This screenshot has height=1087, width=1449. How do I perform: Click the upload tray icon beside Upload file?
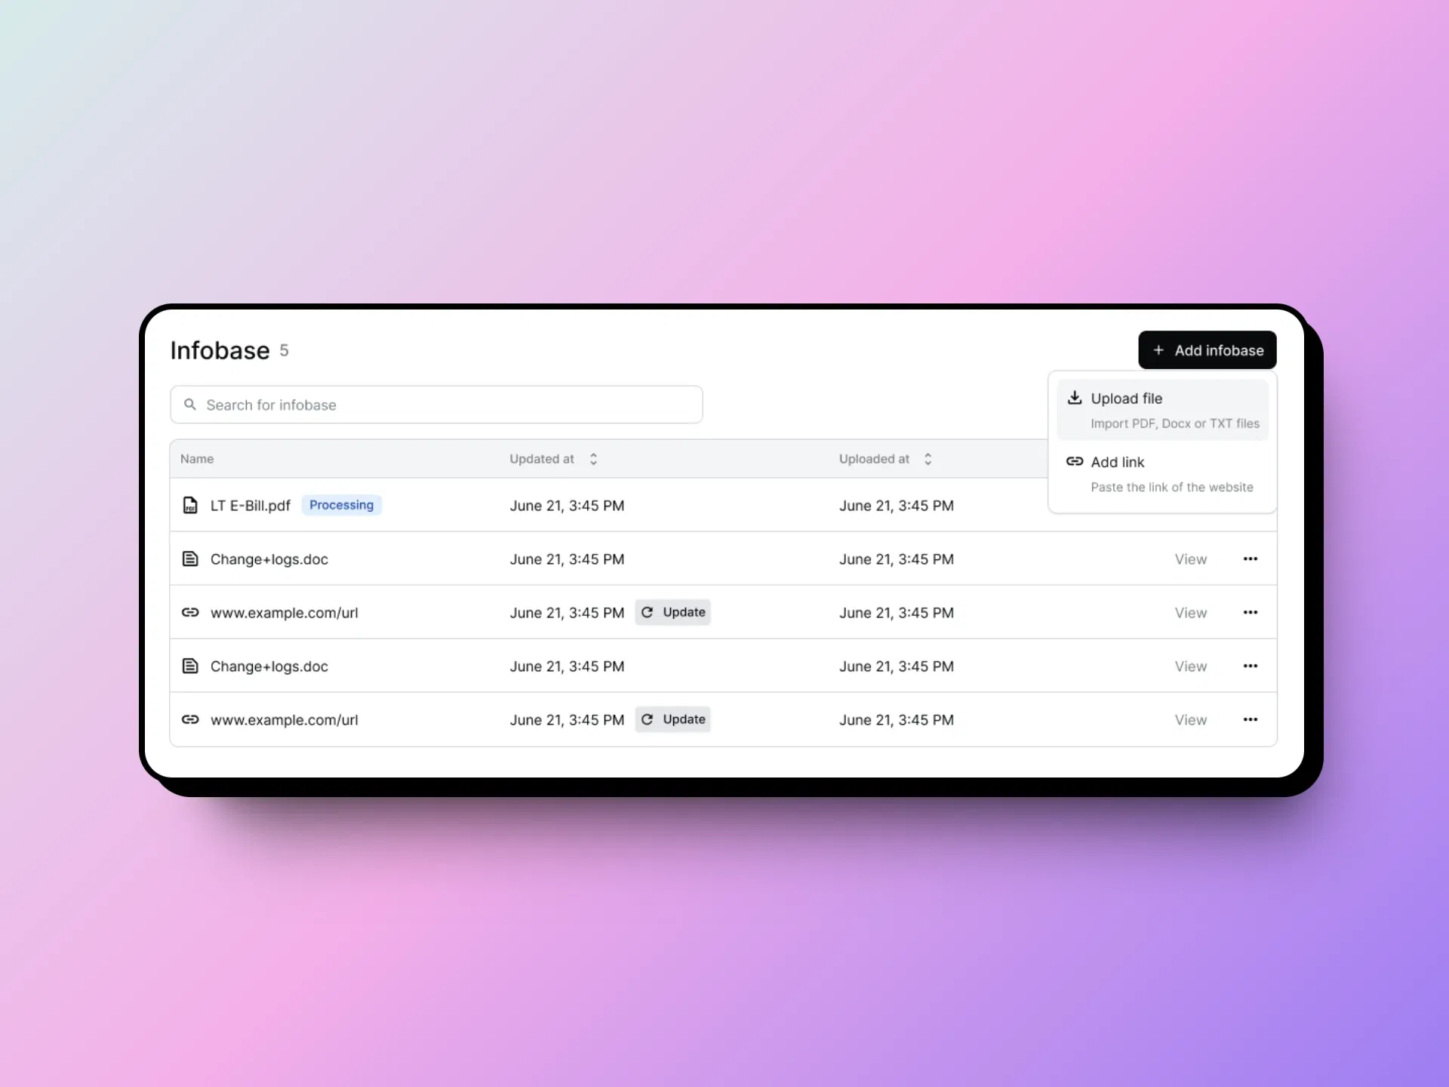pyautogui.click(x=1075, y=398)
